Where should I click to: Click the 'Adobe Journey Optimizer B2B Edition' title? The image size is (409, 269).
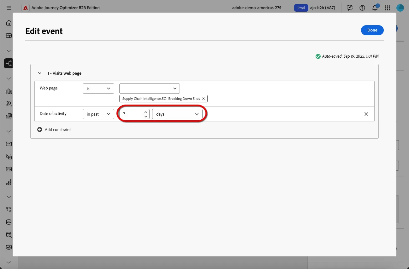coord(66,8)
